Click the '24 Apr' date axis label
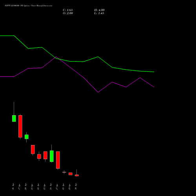This screenshot has width=196, height=196. point(51,187)
